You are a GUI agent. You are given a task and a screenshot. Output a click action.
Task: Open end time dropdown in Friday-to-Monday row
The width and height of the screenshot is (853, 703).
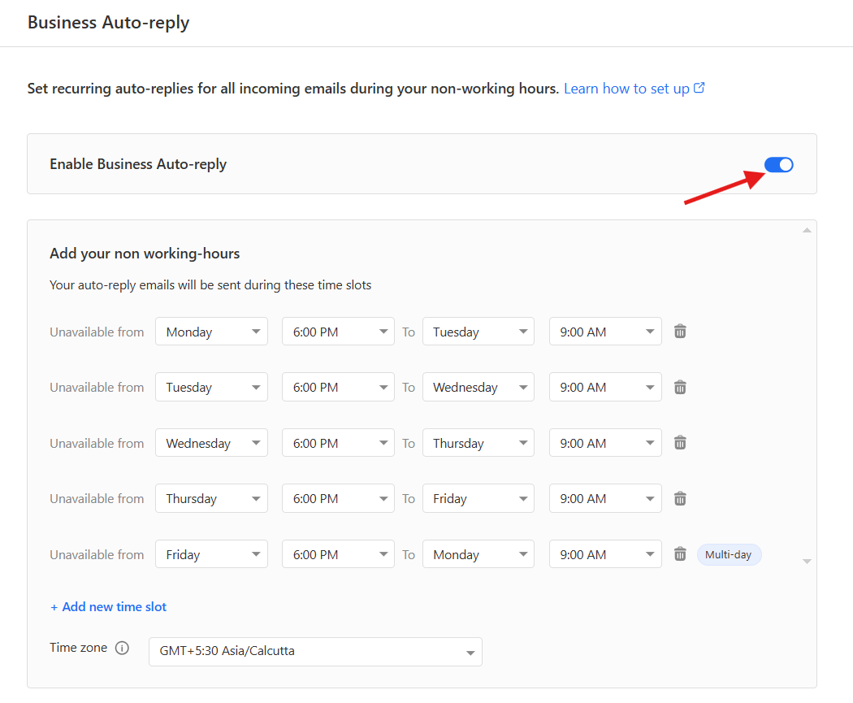tap(605, 554)
